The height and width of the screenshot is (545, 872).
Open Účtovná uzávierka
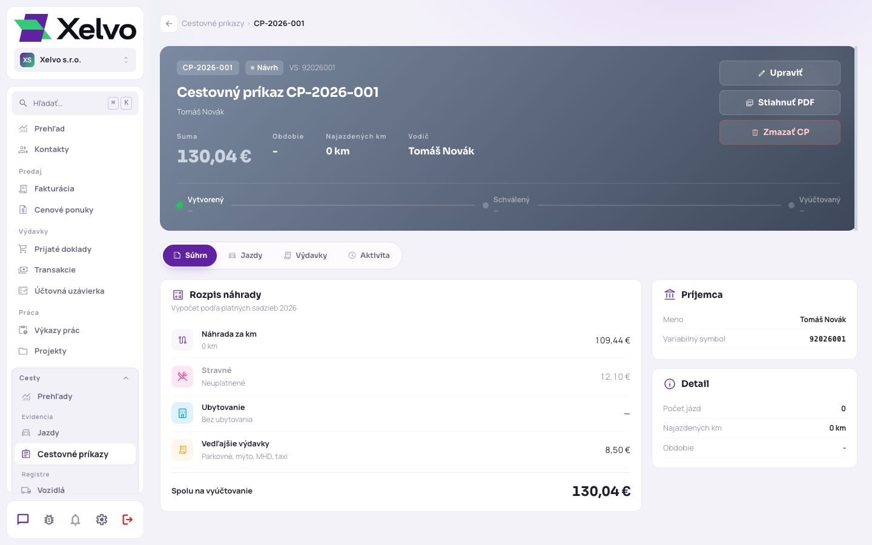click(x=75, y=291)
